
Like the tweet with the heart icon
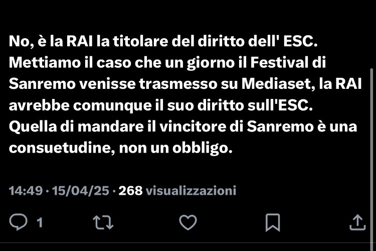[188, 222]
